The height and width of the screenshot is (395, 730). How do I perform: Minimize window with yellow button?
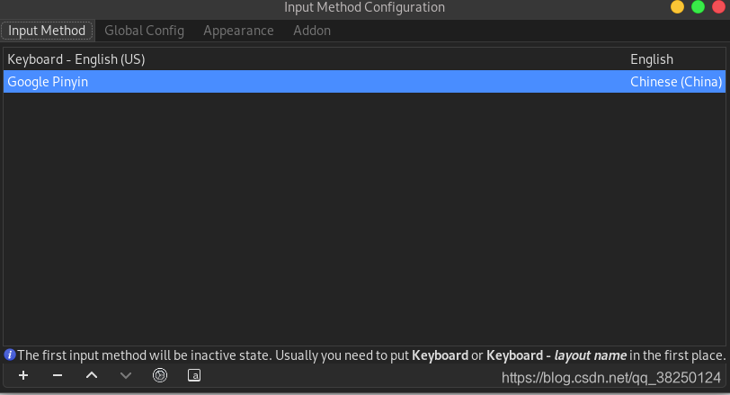click(x=677, y=7)
